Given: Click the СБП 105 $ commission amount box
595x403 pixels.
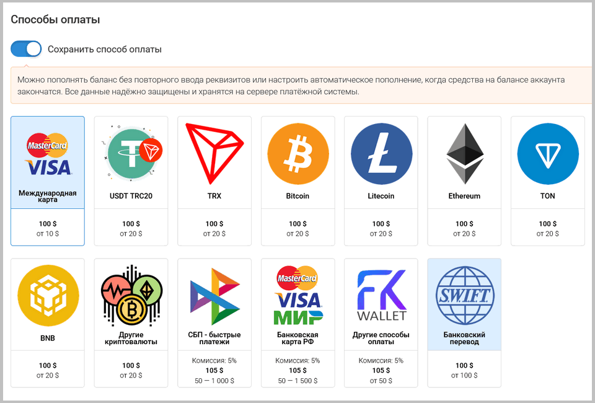Looking at the screenshot, I should click(x=214, y=369).
